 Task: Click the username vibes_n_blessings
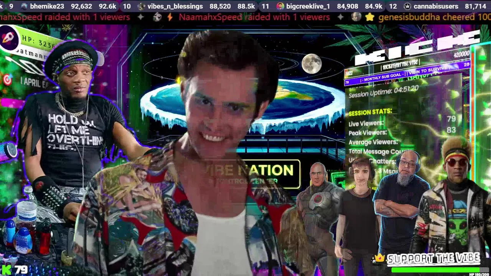tap(175, 6)
